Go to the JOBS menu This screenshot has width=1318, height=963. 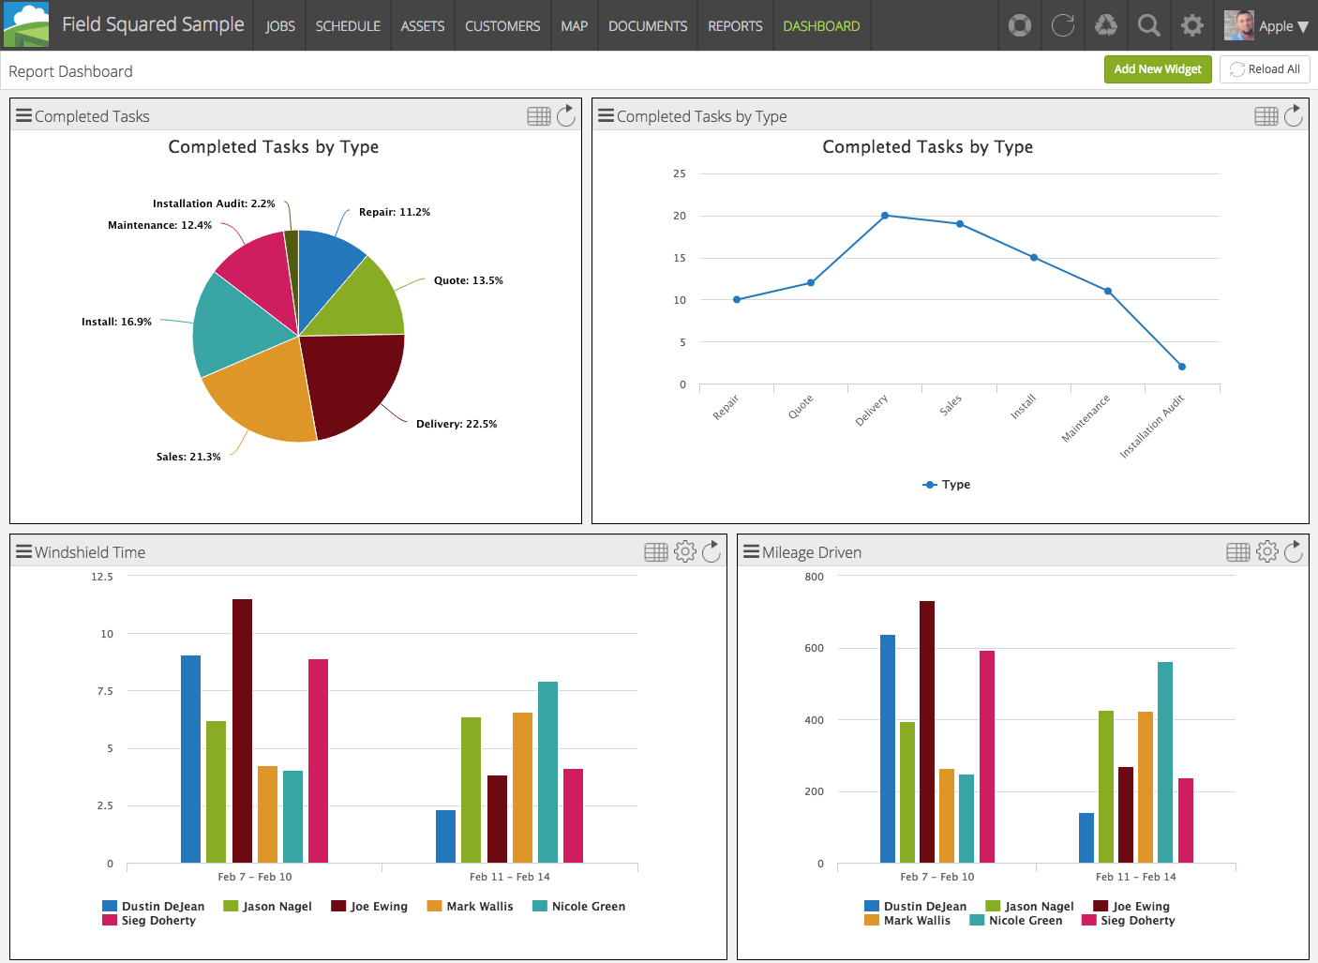click(280, 26)
